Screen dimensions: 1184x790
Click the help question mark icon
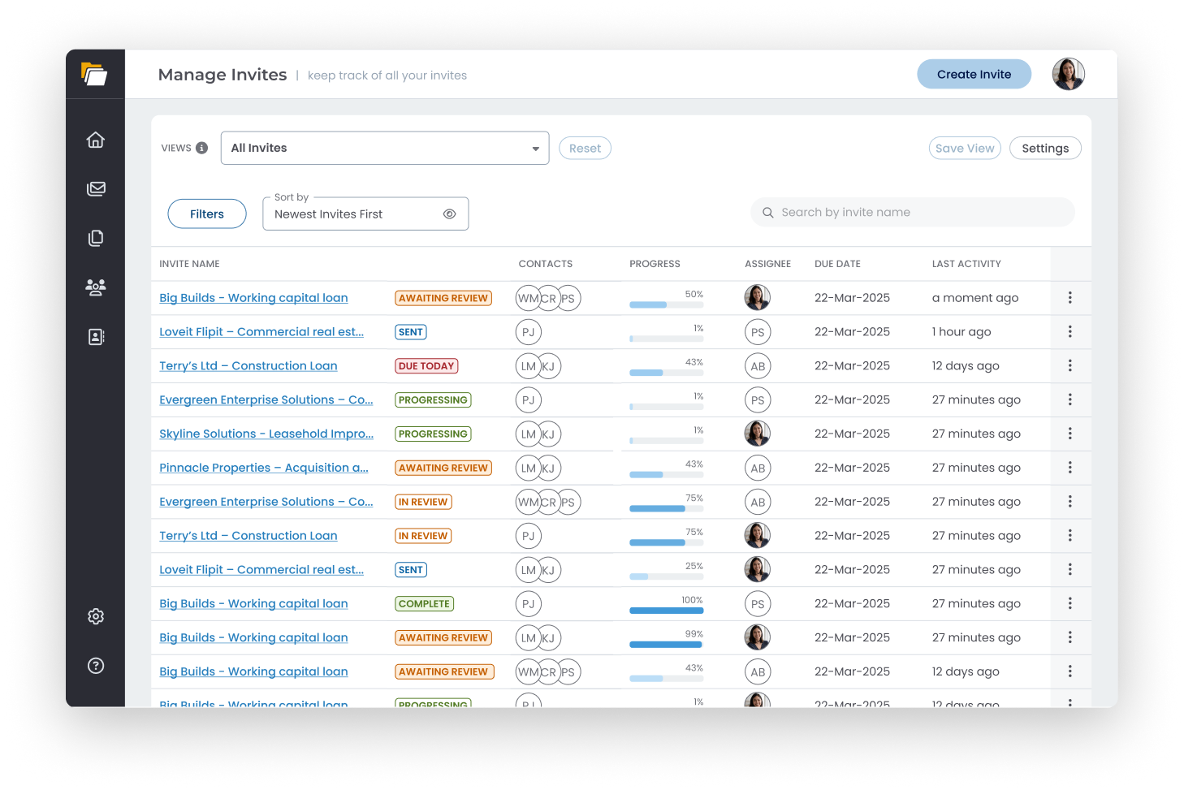[x=96, y=666]
